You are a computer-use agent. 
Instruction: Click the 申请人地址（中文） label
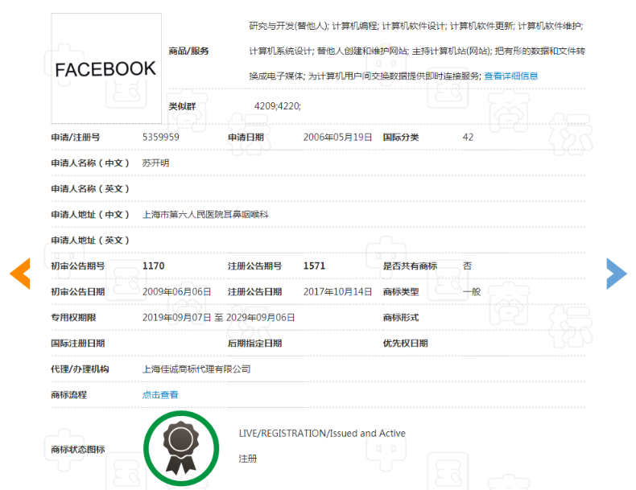pos(90,214)
